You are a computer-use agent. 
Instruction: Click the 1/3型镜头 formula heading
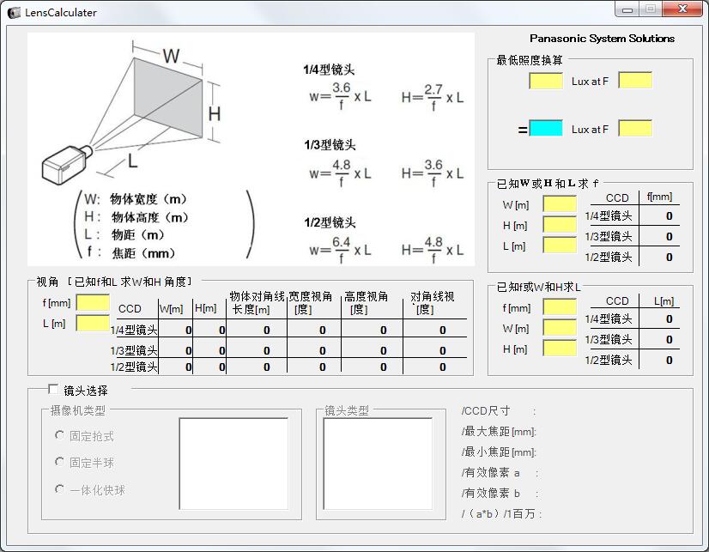(330, 145)
